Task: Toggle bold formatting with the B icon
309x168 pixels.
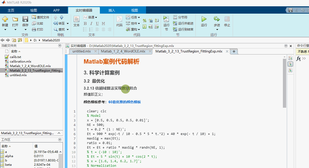Action: pyautogui.click(x=85, y=23)
